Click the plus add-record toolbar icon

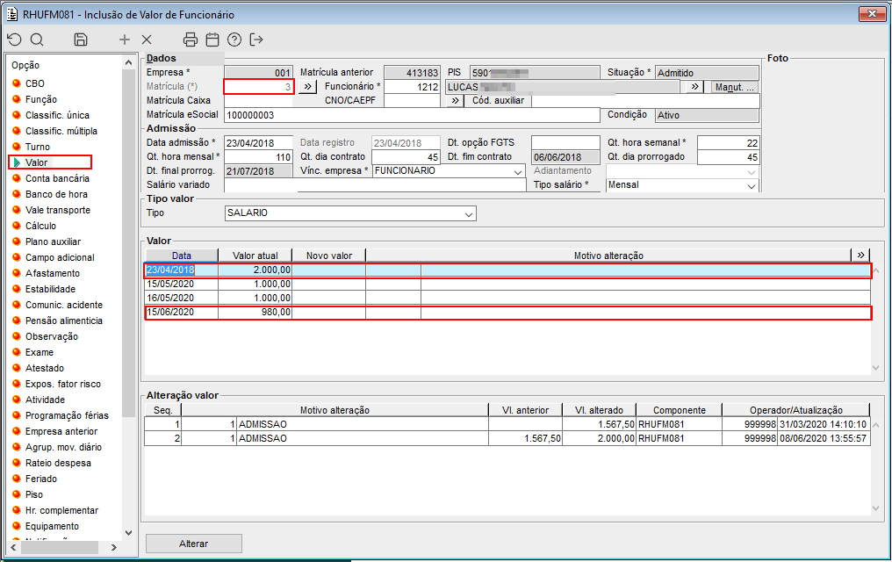(x=125, y=40)
